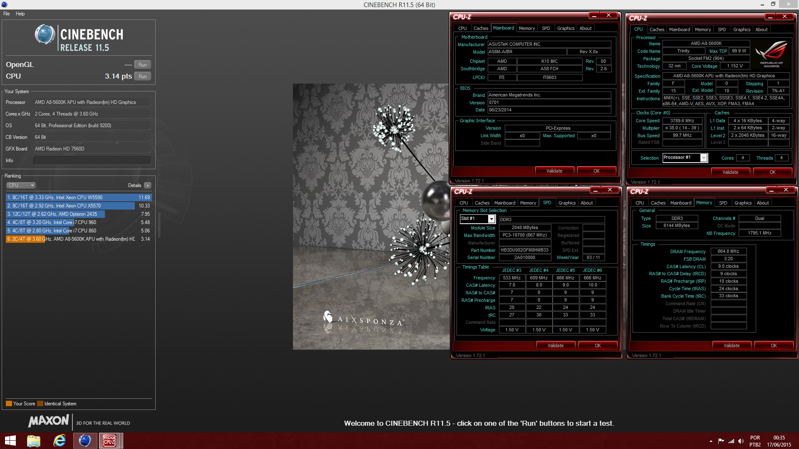Click the GFX Board field AMD Radeon HD 7560D
The width and height of the screenshot is (799, 449).
(x=92, y=149)
